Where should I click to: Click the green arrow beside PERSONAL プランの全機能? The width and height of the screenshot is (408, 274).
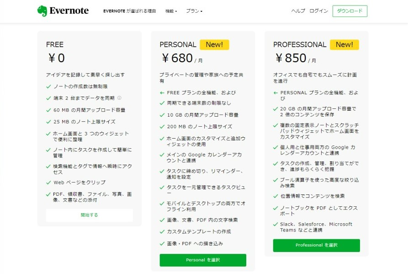[x=276, y=93]
